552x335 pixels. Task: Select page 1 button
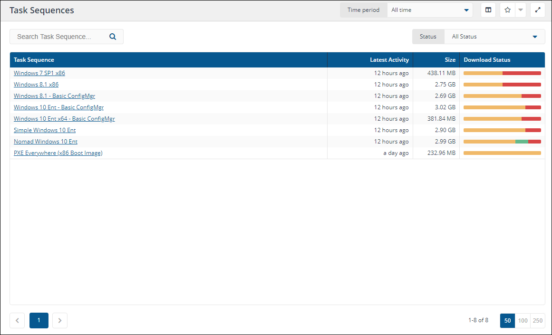pos(39,320)
